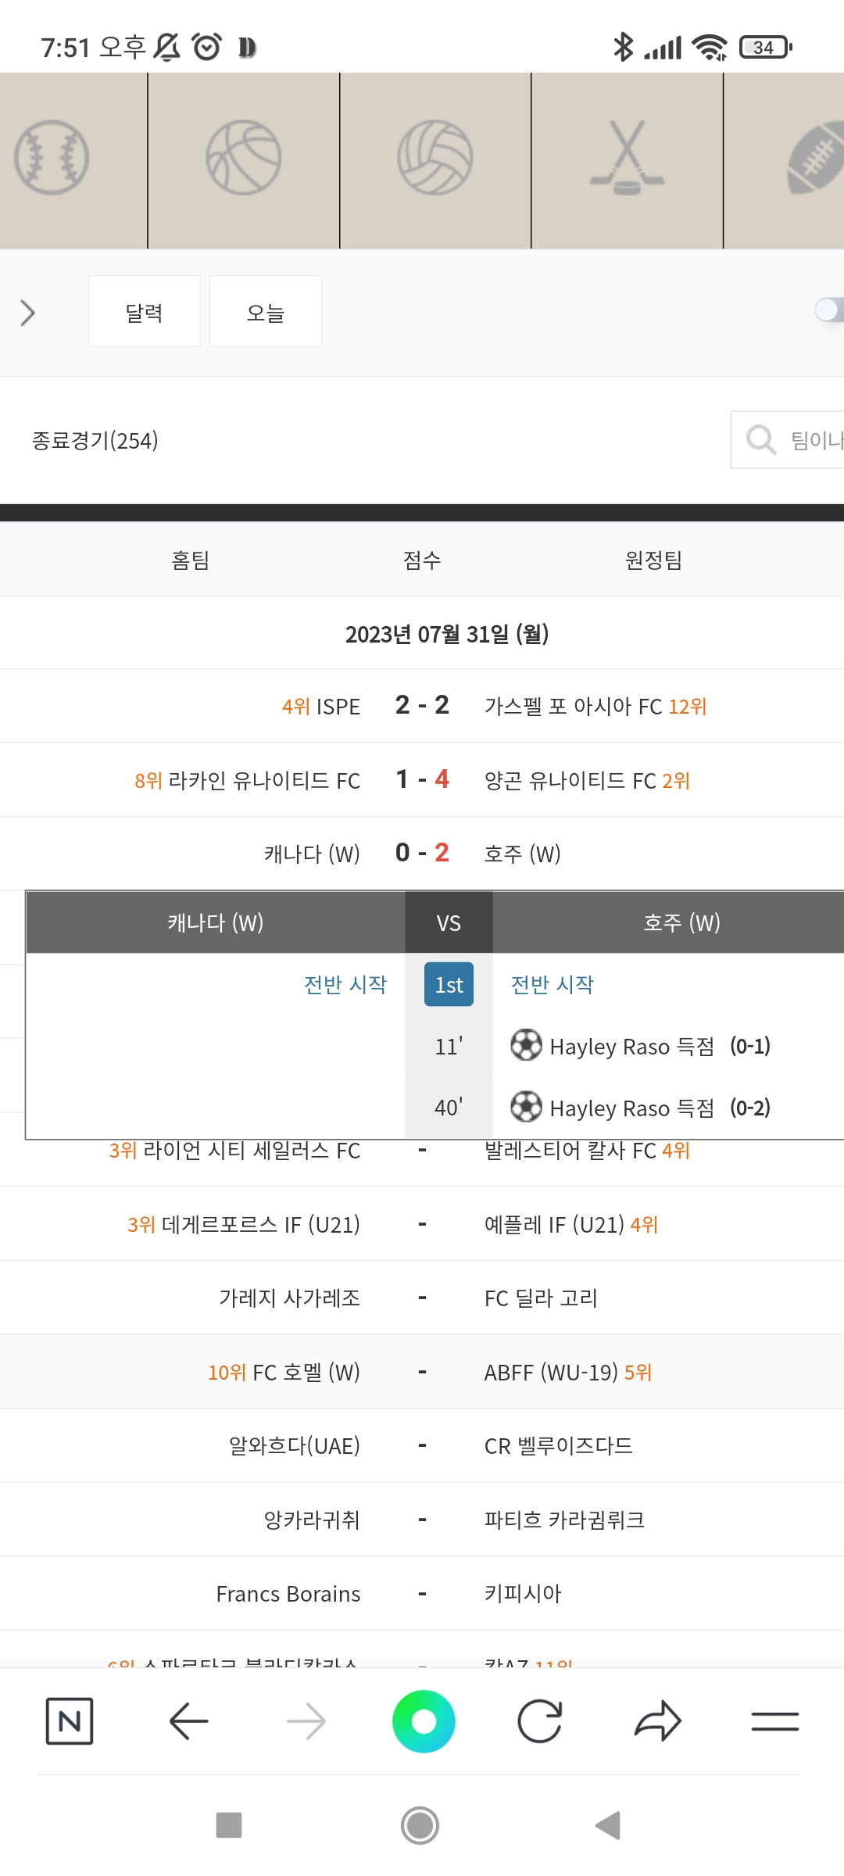Select the ice hockey sport icon
Screen dimensions: 844x1876
click(627, 157)
